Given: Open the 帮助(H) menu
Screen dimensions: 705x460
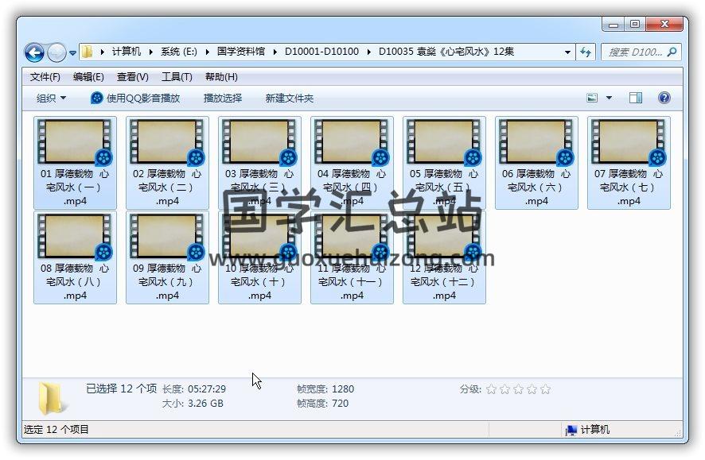Looking at the screenshot, I should click(x=221, y=77).
